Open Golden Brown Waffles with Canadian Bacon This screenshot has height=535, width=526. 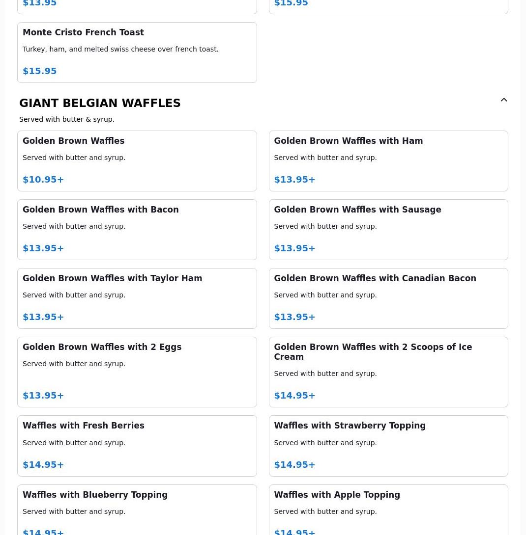tap(388, 298)
